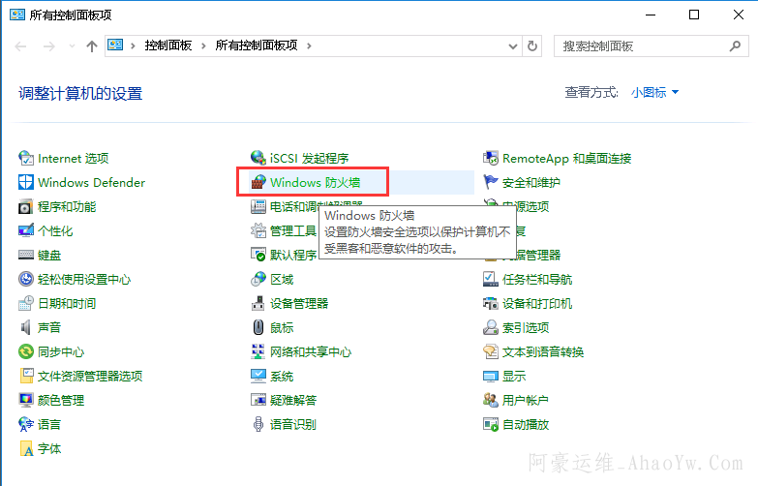Open the 设备和打印机 icon
Image resolution: width=758 pixels, height=486 pixels.
click(491, 303)
